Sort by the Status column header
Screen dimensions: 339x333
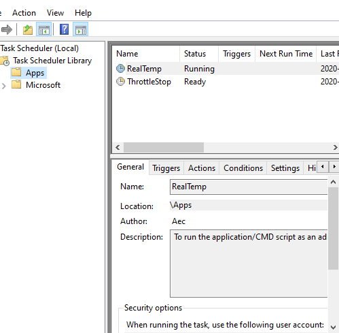(199, 54)
